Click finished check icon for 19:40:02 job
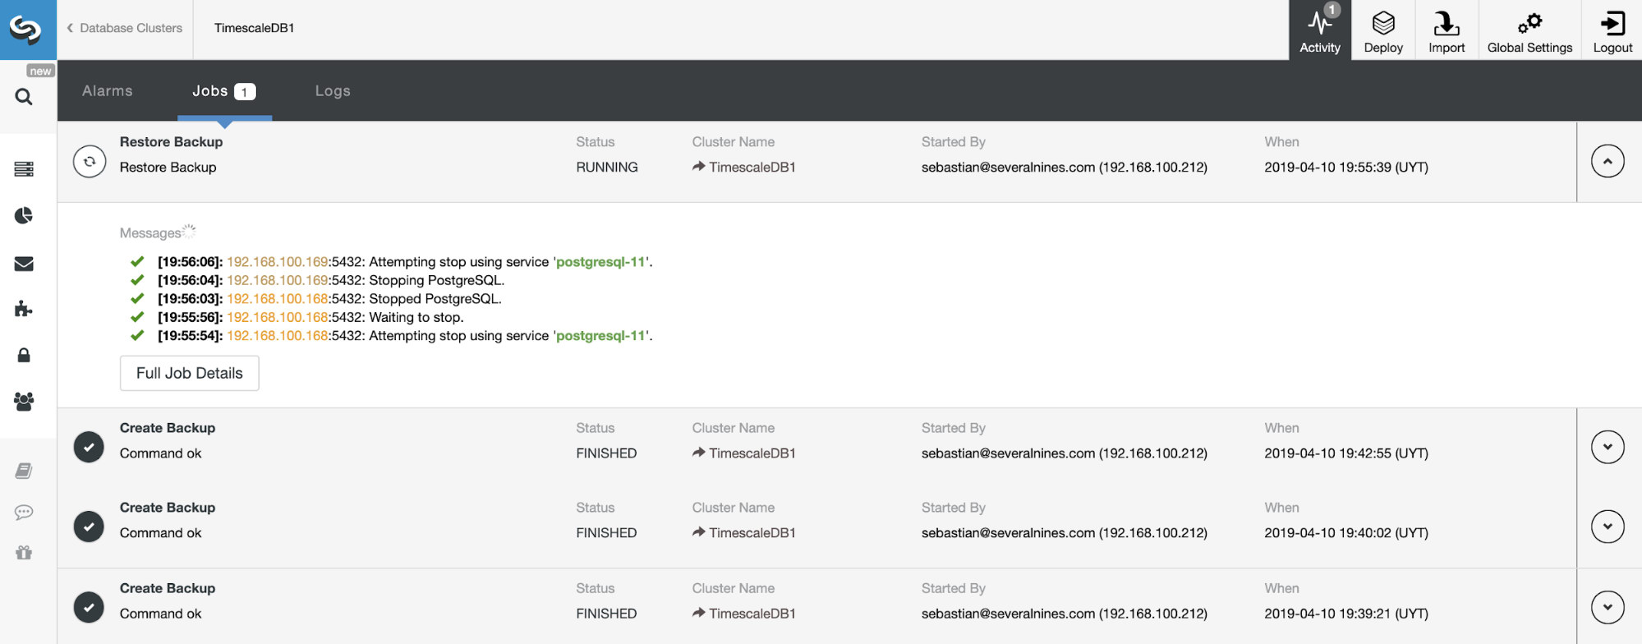Screen dimensions: 1642x644 tap(89, 527)
